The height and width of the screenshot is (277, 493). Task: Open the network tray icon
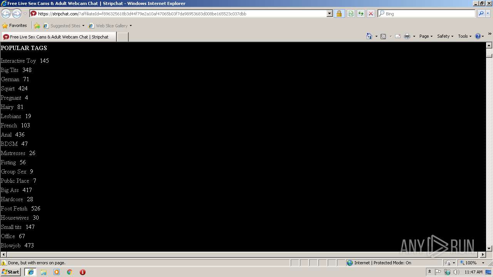click(447, 272)
